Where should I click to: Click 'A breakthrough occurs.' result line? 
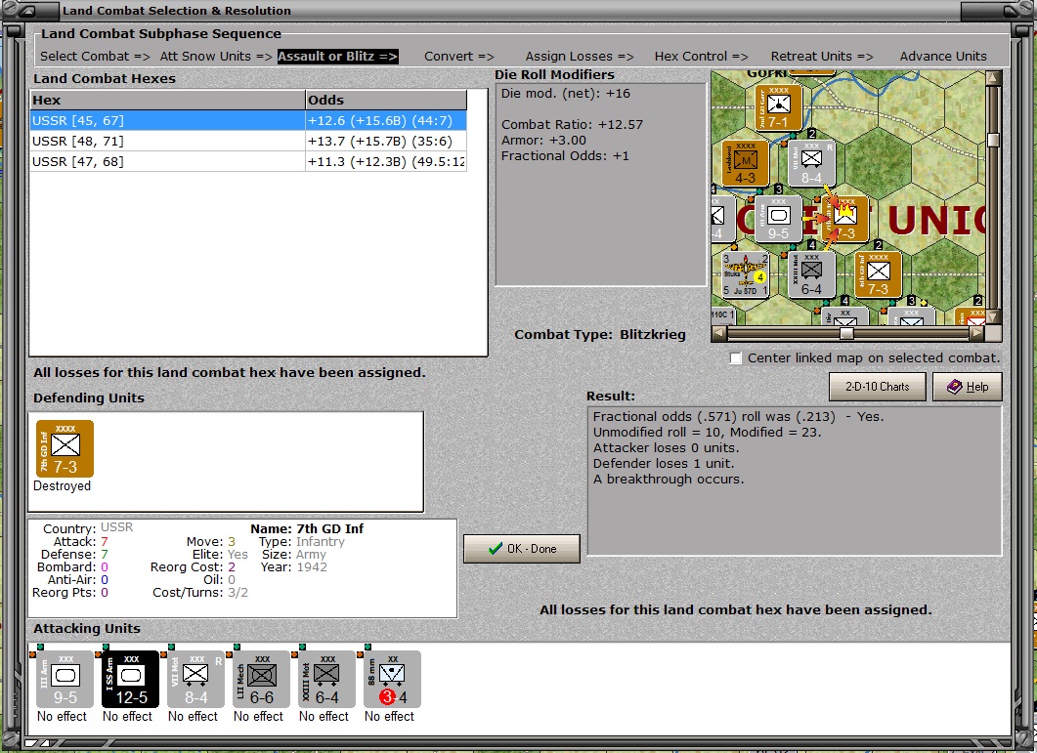(668, 480)
